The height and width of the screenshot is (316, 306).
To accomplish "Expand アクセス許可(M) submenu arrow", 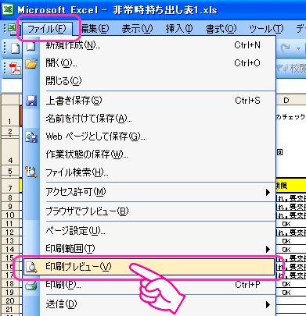I will click(x=268, y=192).
